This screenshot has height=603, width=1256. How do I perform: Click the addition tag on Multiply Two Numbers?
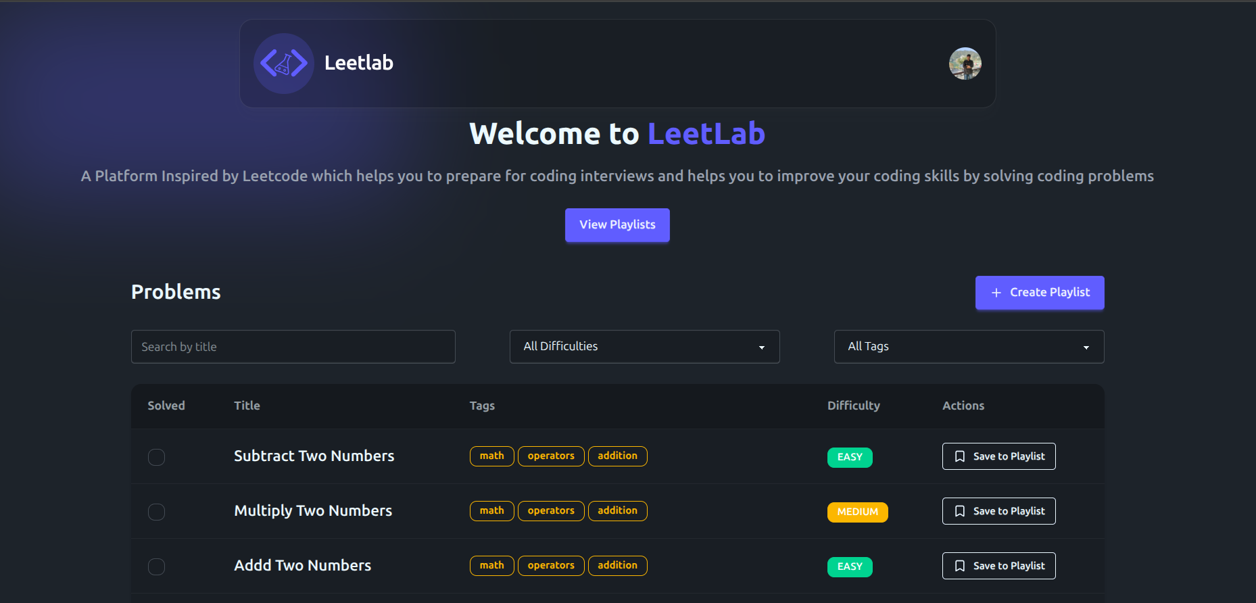tap(618, 511)
